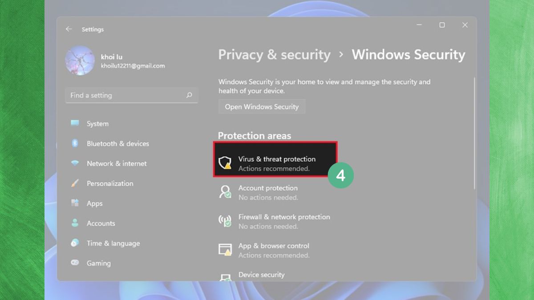Click the khoi lu account name
This screenshot has height=300, width=534.
pos(111,57)
